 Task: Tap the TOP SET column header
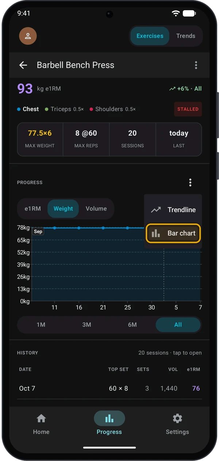[118, 369]
